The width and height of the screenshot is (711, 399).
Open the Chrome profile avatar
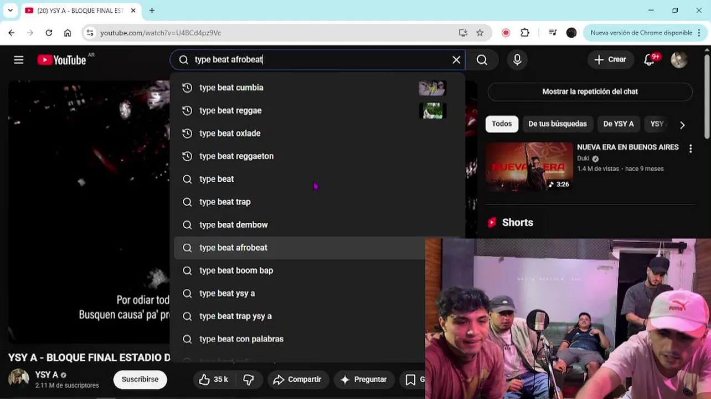coord(571,33)
